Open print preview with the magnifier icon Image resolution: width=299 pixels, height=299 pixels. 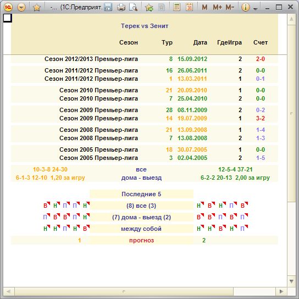click(133, 7)
